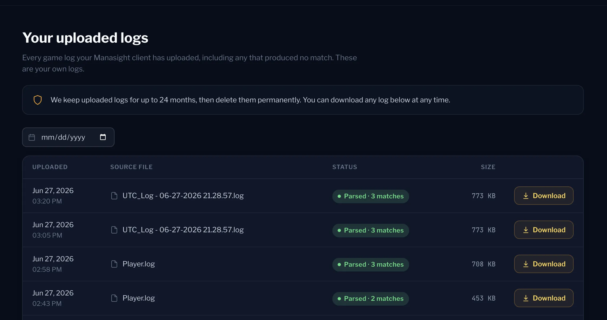Click Player.log name in 02:43 PM row
Screen dimensions: 607x320
(139, 298)
